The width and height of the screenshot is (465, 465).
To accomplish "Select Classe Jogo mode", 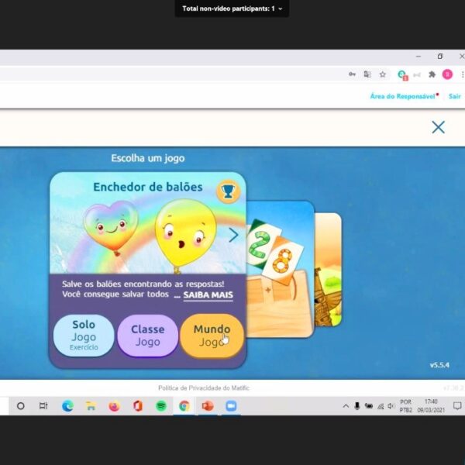I will 147,336.
